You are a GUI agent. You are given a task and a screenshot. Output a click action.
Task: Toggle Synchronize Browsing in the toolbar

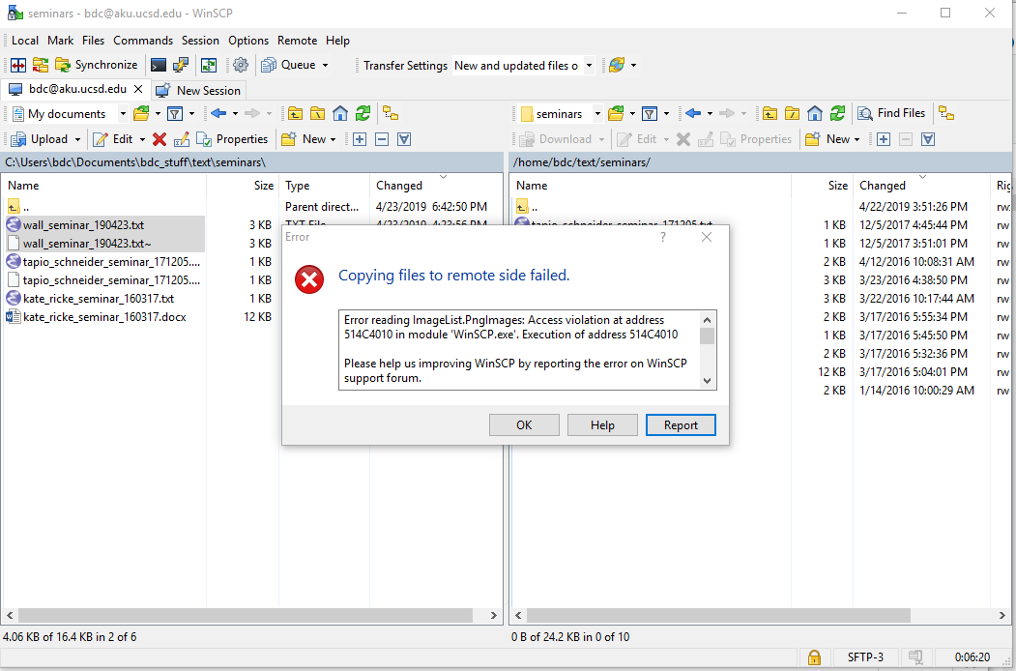[x=208, y=65]
